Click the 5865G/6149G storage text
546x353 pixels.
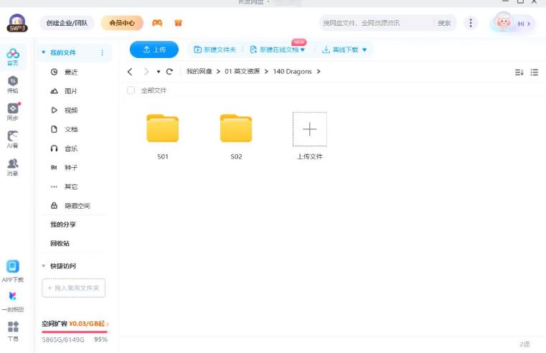tap(63, 340)
